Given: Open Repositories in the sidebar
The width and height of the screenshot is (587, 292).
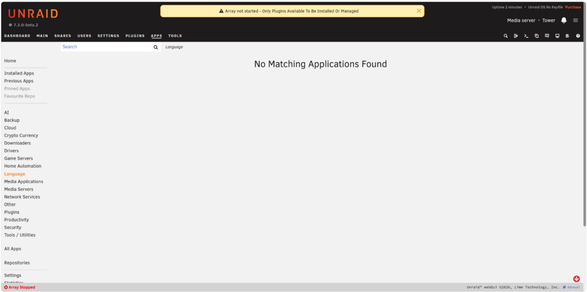Looking at the screenshot, I should [17, 263].
